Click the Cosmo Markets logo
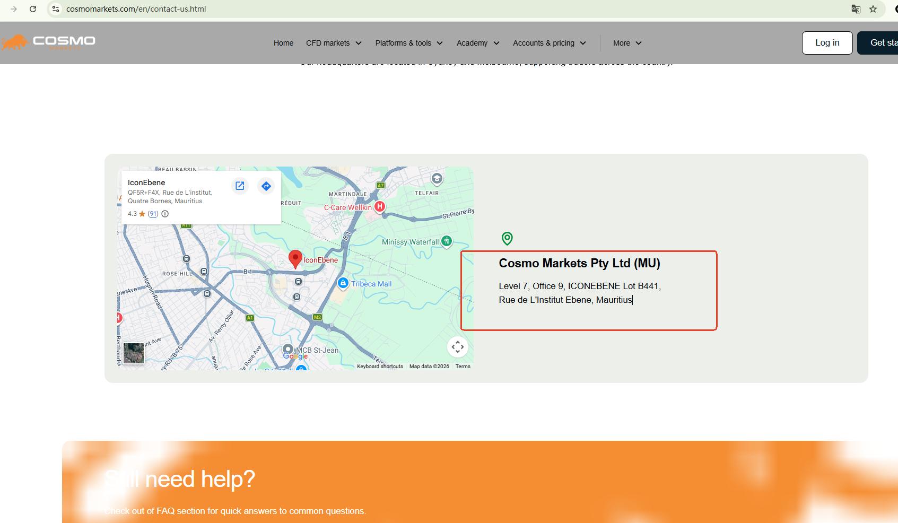The image size is (898, 523). click(x=49, y=42)
